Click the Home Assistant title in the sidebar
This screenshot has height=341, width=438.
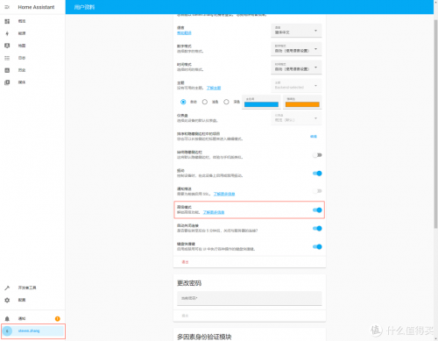point(36,7)
